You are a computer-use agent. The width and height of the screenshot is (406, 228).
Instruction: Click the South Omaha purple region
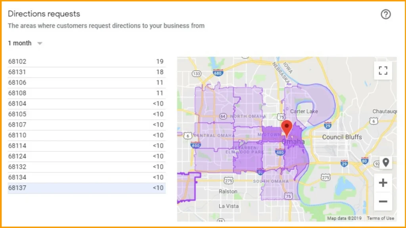click(274, 187)
